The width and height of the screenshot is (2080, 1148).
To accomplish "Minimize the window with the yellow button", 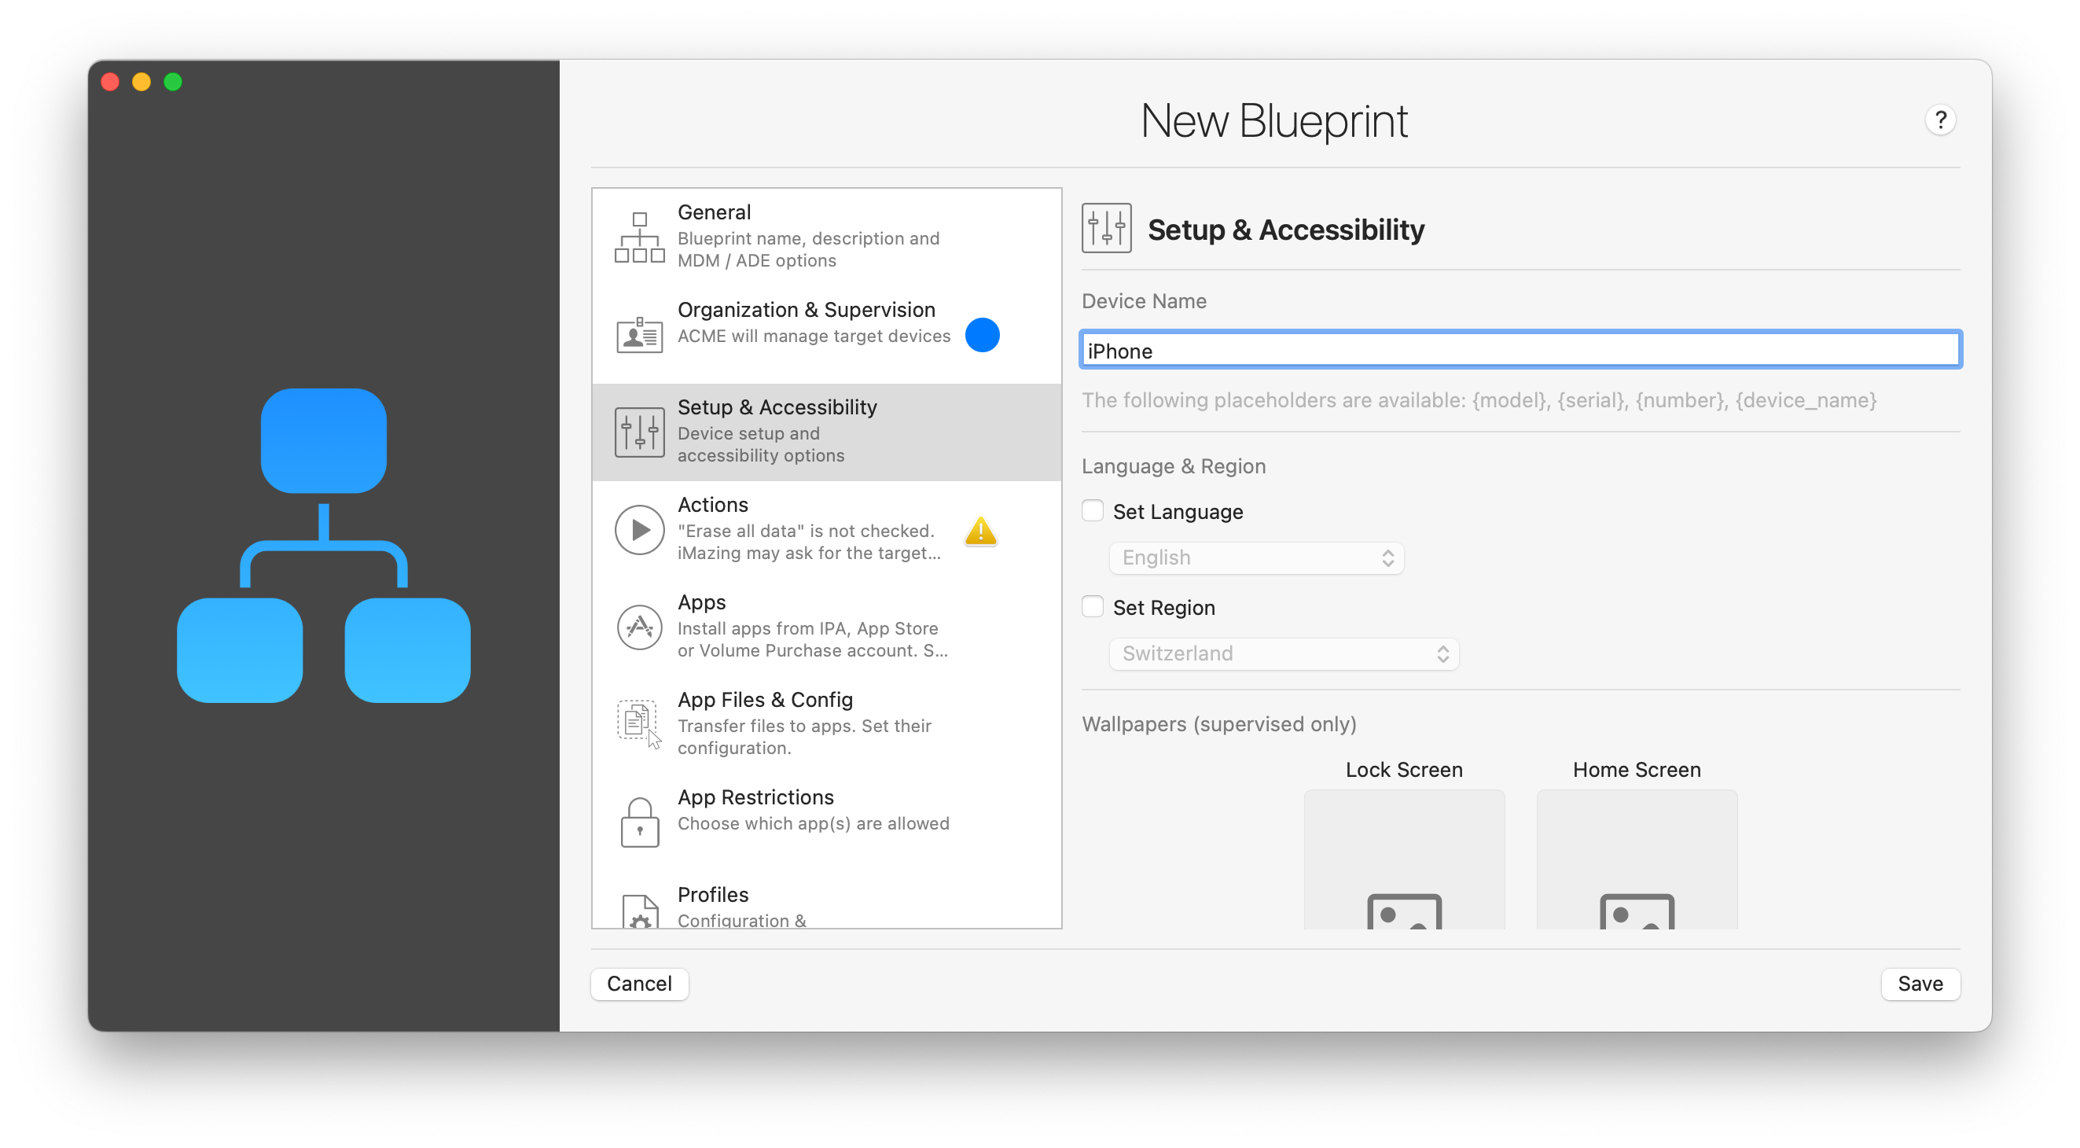I will [x=141, y=82].
